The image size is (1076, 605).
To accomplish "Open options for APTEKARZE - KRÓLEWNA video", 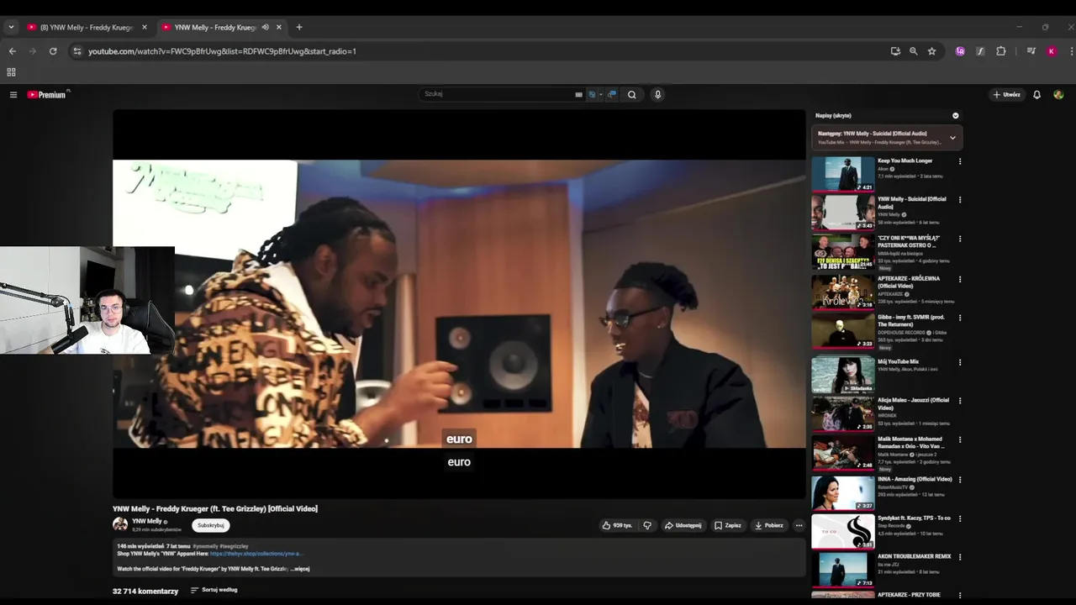I will (x=960, y=279).
